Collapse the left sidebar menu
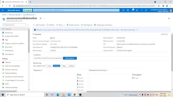This screenshot has width=173, height=97. click(28, 25)
